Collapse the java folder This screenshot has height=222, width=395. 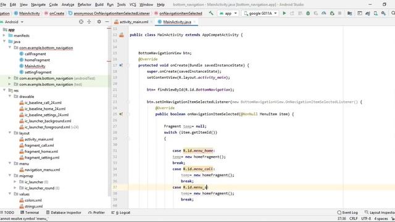(x=4, y=41)
